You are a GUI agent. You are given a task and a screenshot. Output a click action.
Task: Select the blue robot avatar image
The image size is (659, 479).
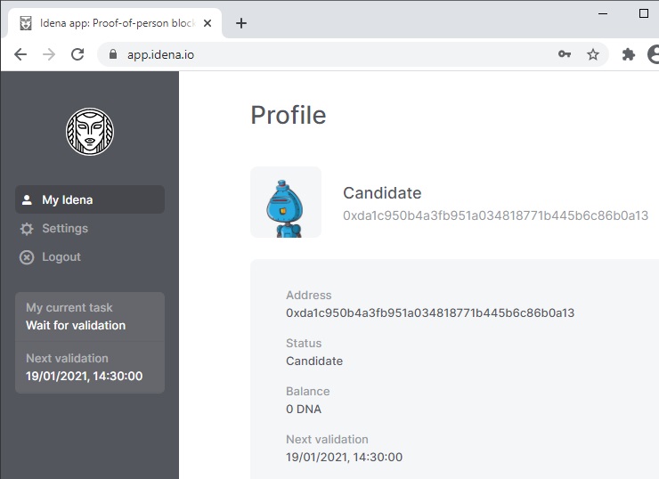coord(286,202)
